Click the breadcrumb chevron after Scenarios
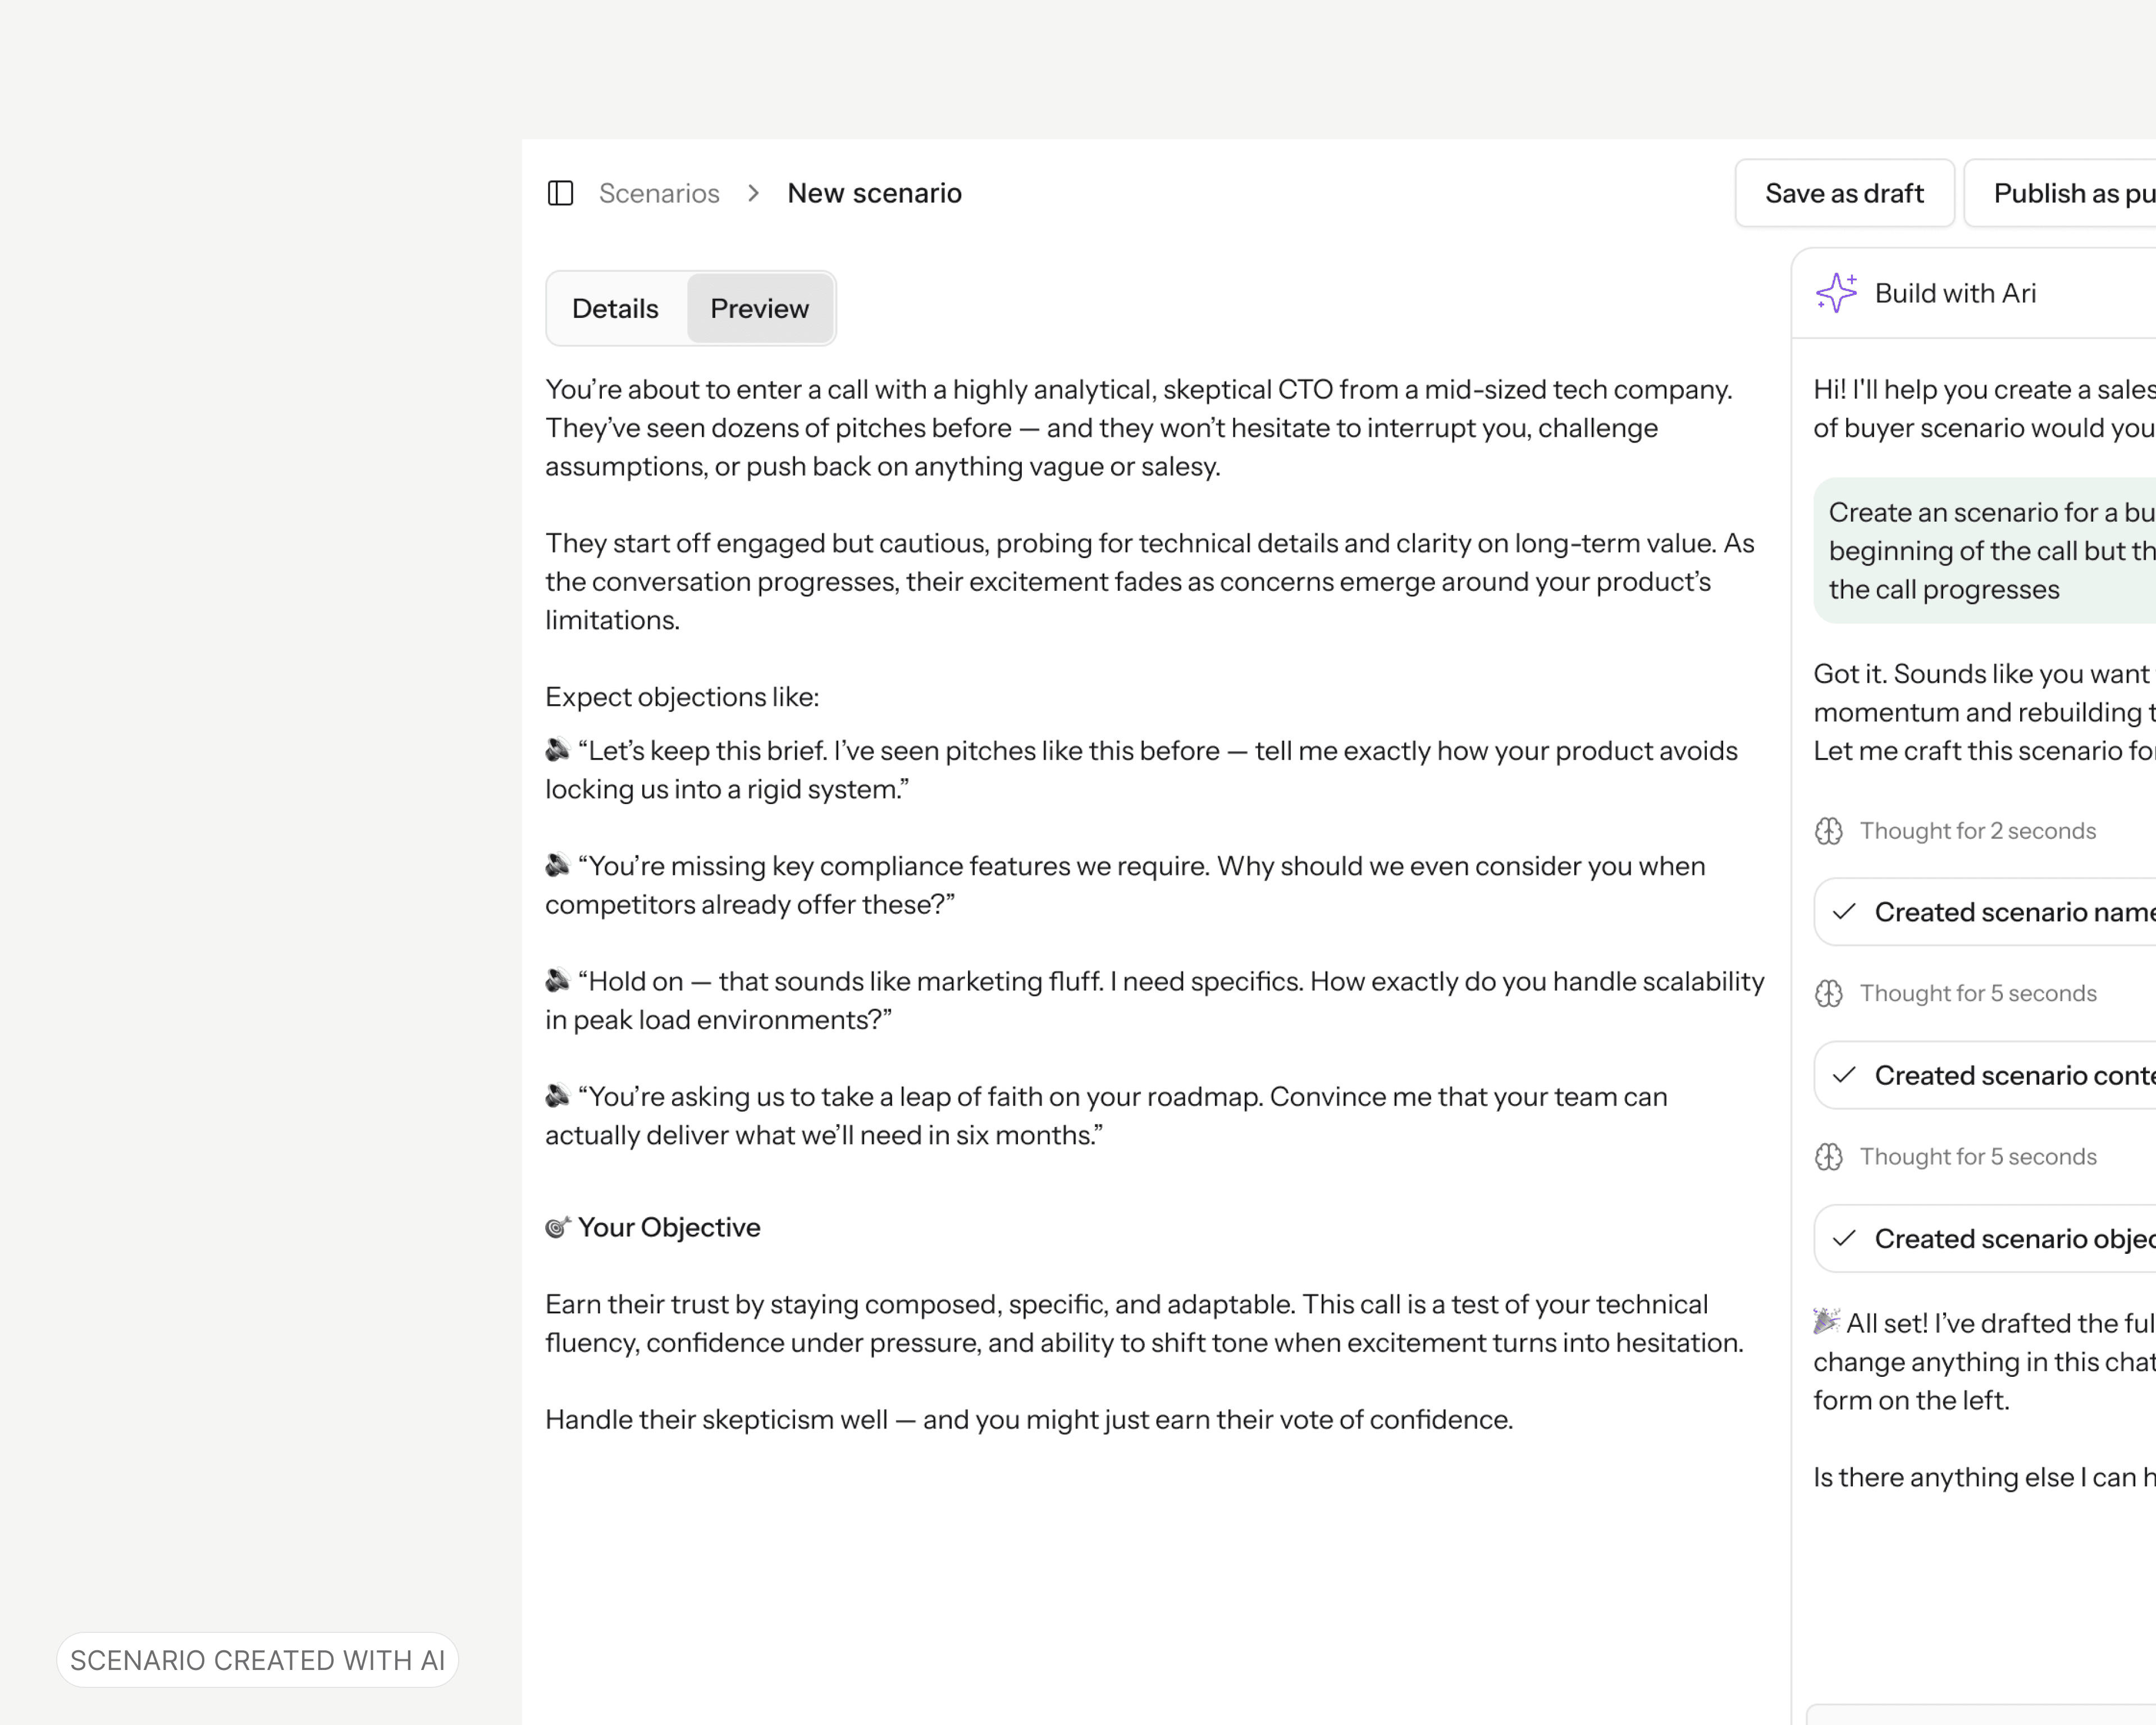The height and width of the screenshot is (1725, 2156). [754, 193]
